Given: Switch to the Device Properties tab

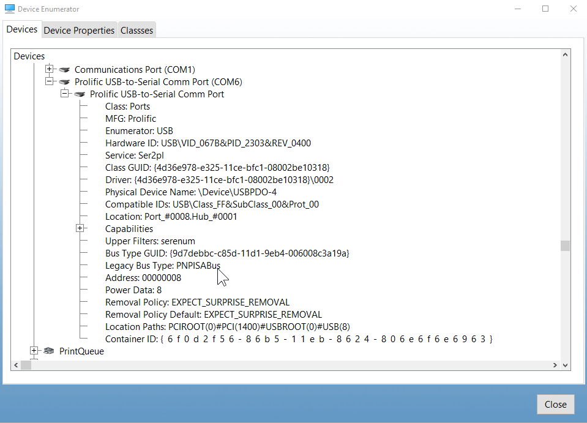Looking at the screenshot, I should point(79,30).
